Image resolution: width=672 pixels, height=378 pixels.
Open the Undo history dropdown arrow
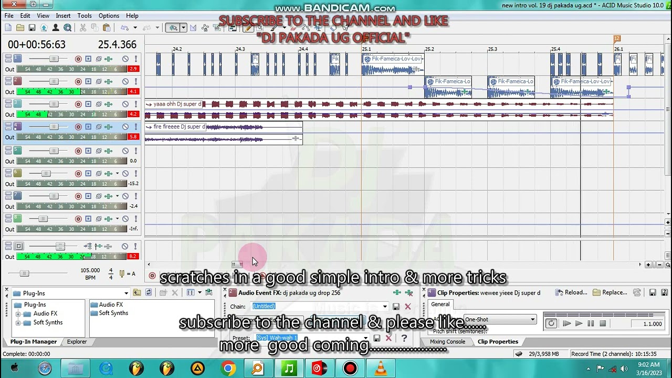tap(135, 28)
